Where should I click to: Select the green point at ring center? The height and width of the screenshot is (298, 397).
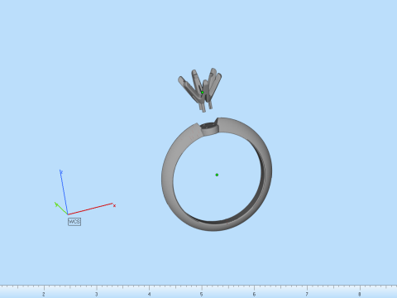(x=217, y=175)
